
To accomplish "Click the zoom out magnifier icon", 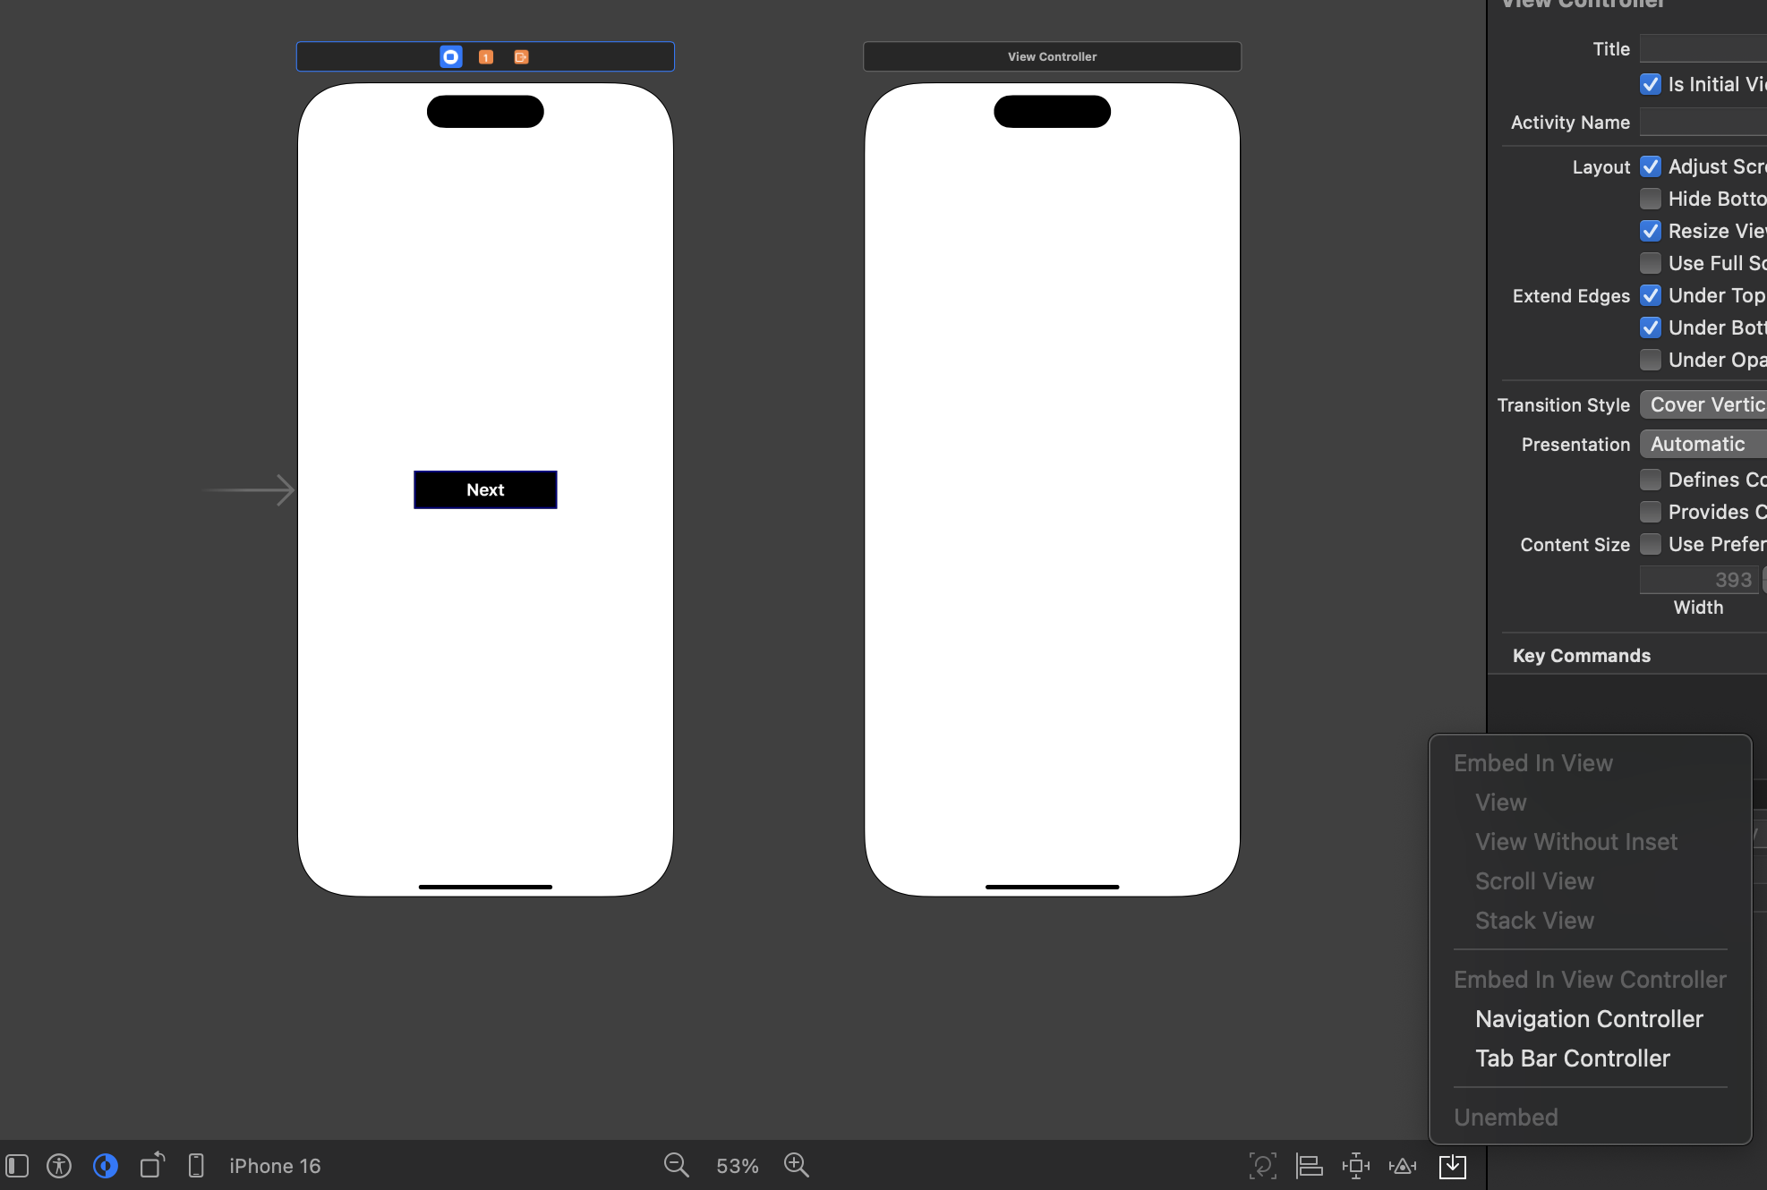I will [x=676, y=1165].
